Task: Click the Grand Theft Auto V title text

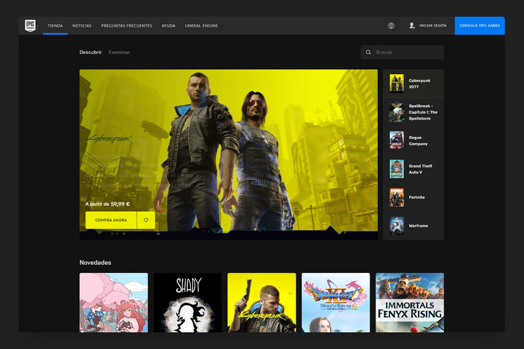Action: [x=420, y=169]
